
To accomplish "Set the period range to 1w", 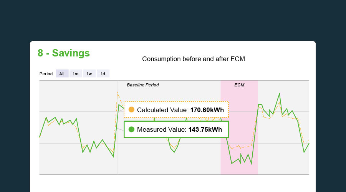I will [89, 74].
